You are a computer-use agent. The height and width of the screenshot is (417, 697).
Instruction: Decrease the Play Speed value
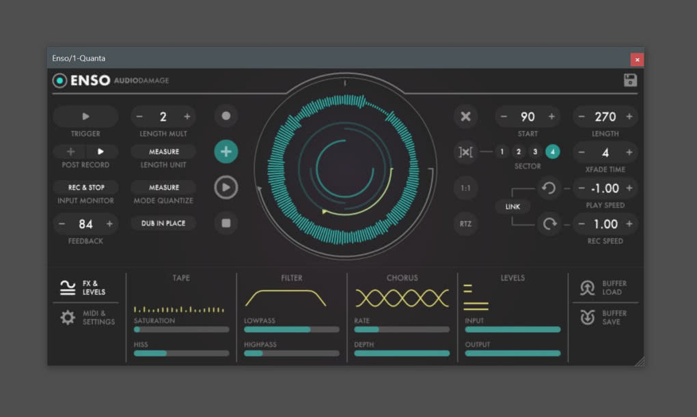tap(582, 188)
